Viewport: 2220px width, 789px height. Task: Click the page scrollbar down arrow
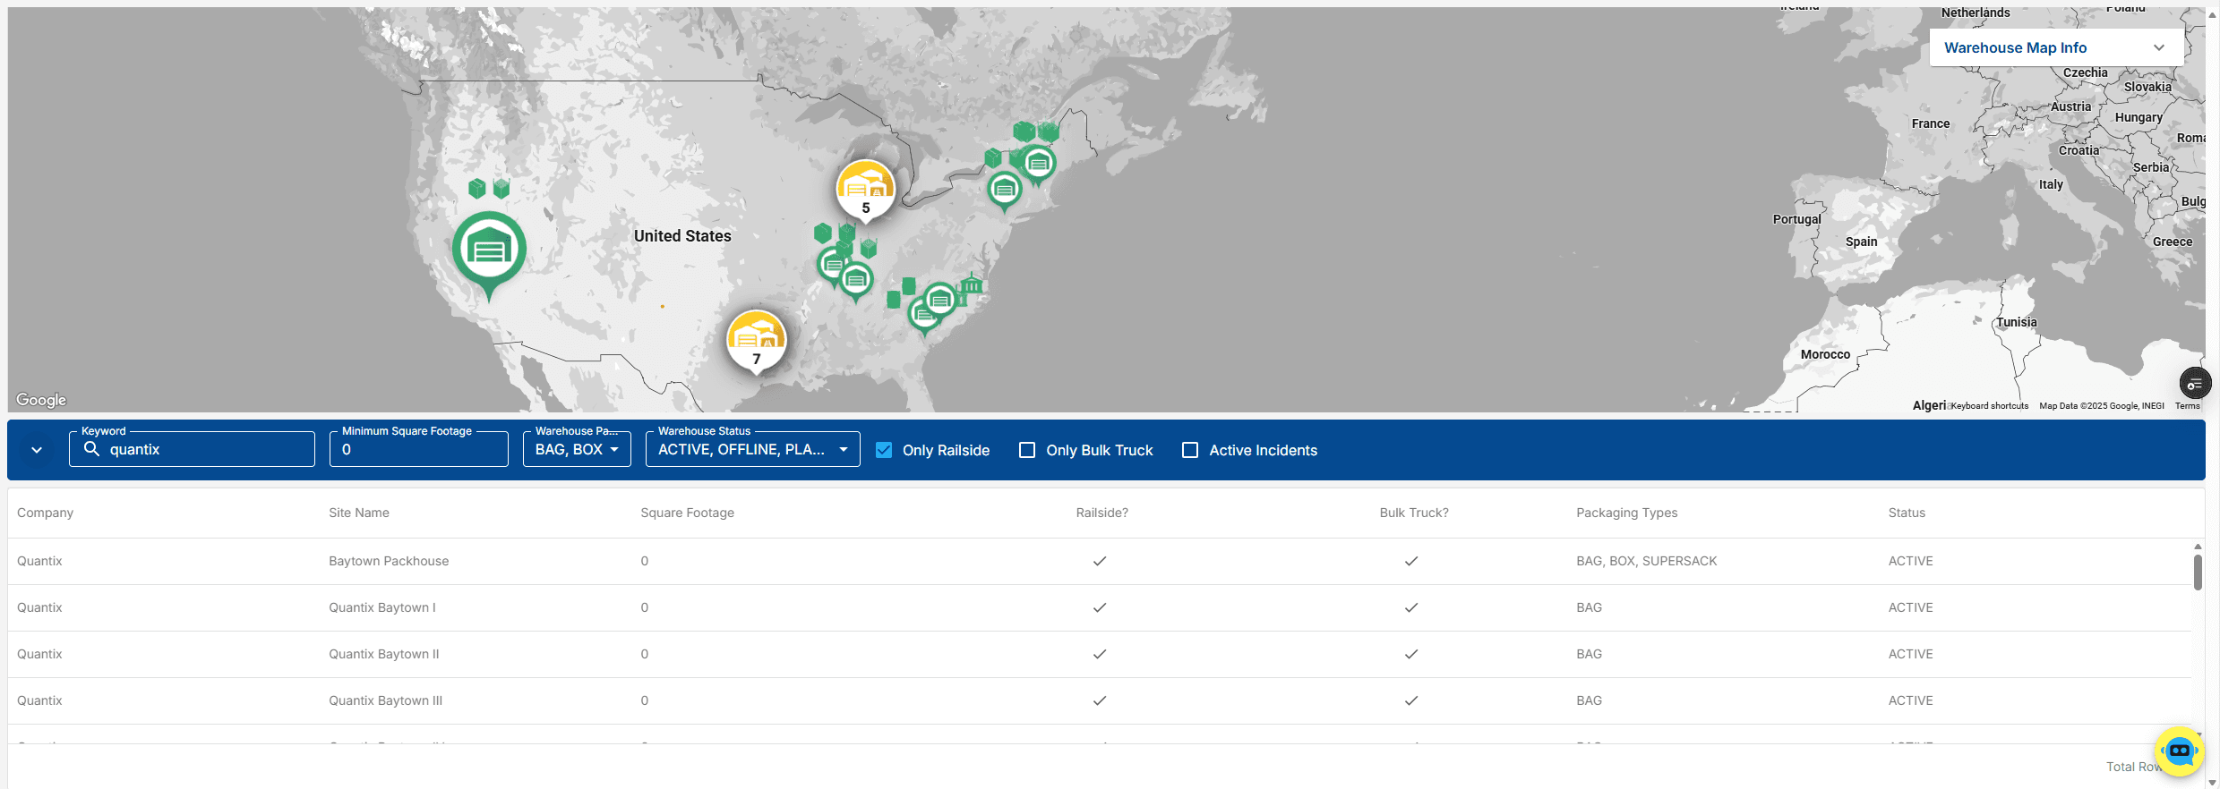point(2212,782)
